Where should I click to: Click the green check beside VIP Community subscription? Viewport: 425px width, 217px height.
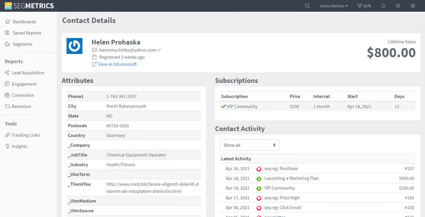[x=224, y=107]
